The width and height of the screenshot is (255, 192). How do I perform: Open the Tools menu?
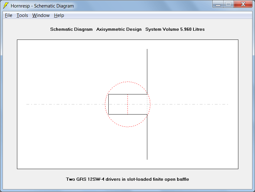tap(22, 15)
